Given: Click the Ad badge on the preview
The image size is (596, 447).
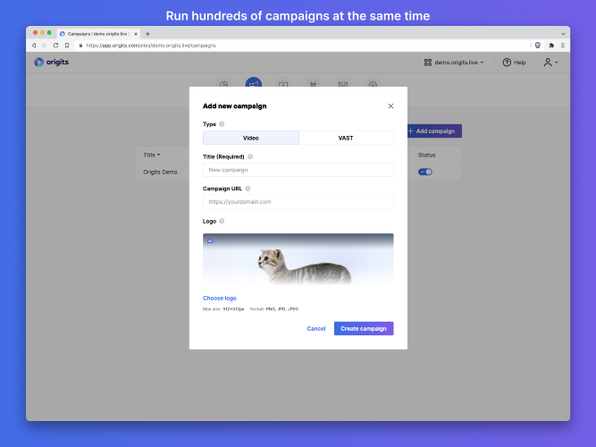Looking at the screenshot, I should (210, 240).
